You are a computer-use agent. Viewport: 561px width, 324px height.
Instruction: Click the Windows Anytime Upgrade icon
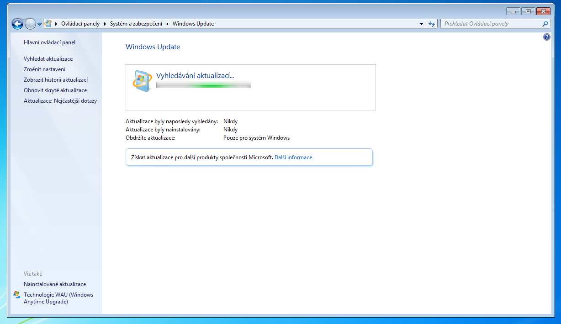pyautogui.click(x=17, y=295)
